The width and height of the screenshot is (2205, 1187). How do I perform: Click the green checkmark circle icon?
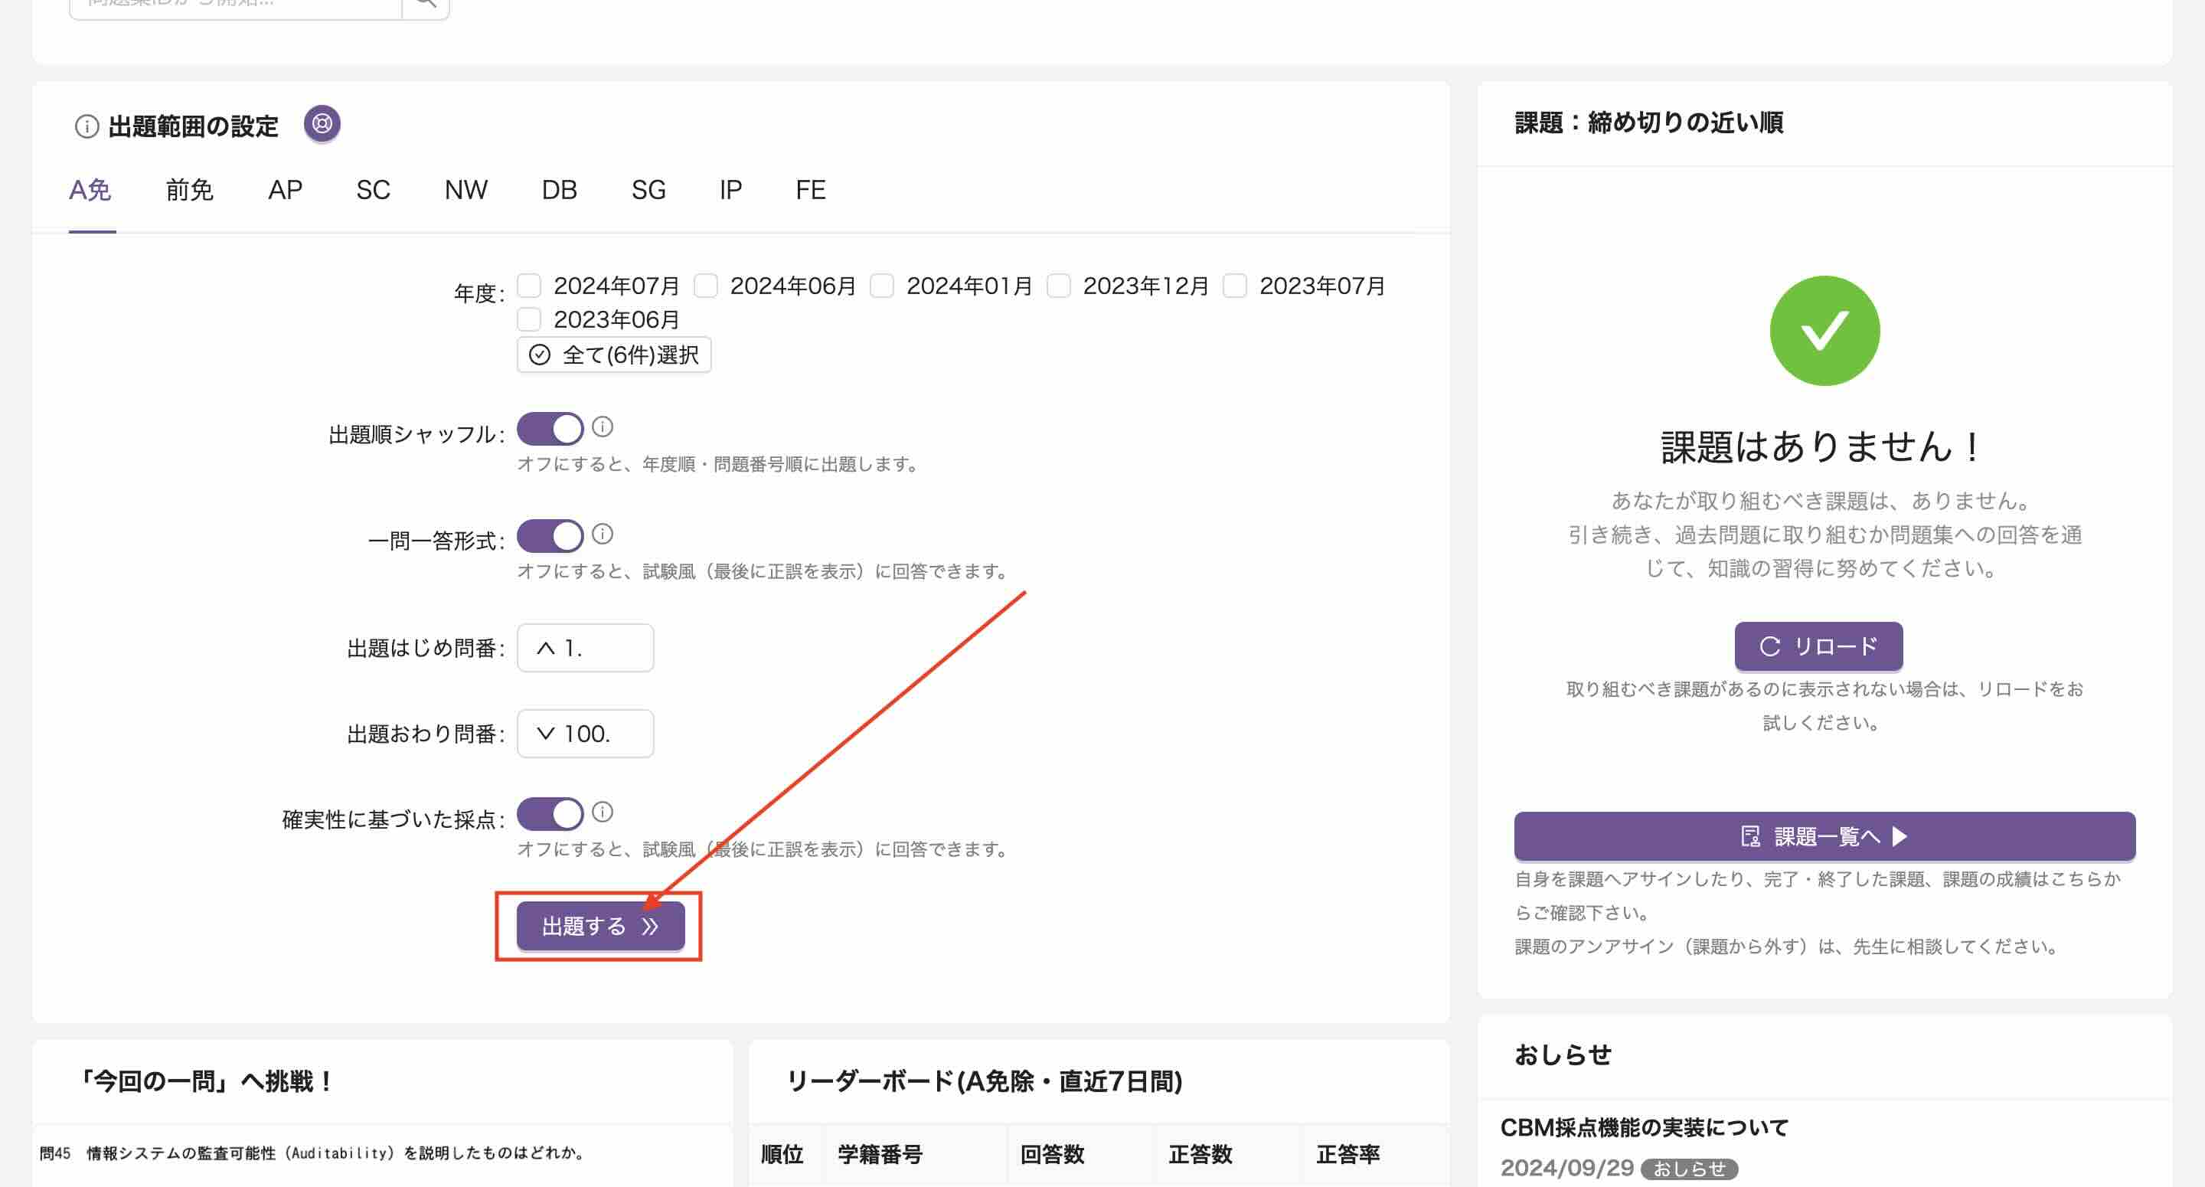pyautogui.click(x=1824, y=331)
